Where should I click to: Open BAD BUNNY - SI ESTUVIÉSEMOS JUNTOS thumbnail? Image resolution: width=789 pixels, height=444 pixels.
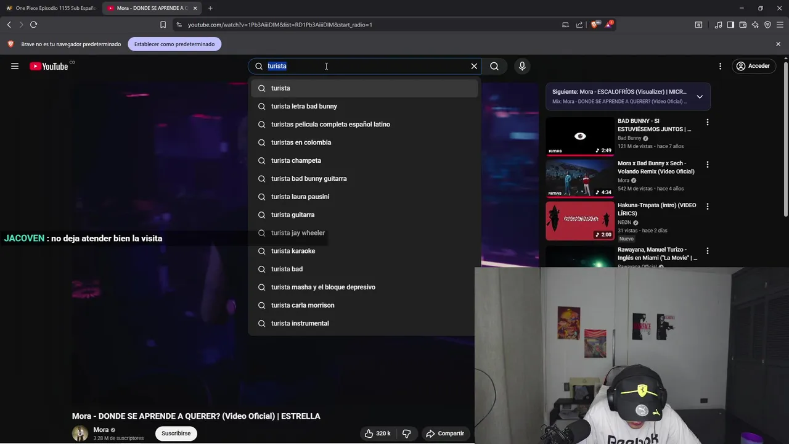pos(580,136)
